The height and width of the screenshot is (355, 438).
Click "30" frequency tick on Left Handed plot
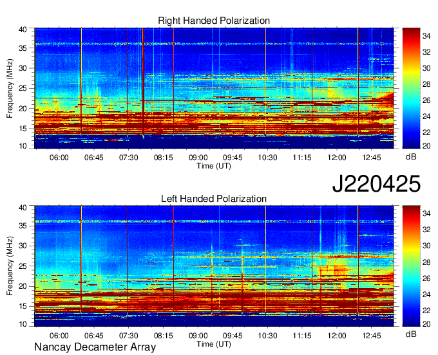click(23, 246)
